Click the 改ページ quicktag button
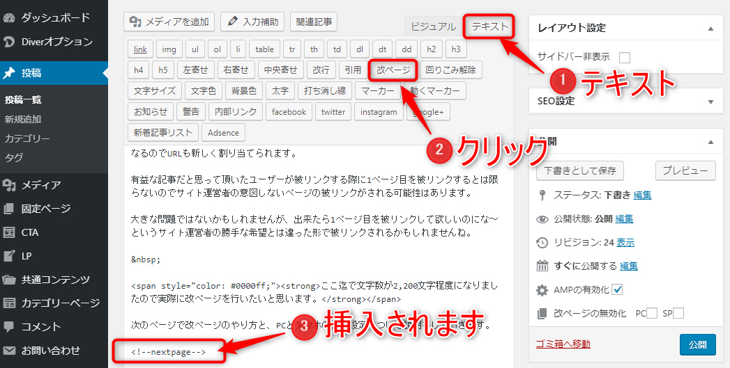 394,70
